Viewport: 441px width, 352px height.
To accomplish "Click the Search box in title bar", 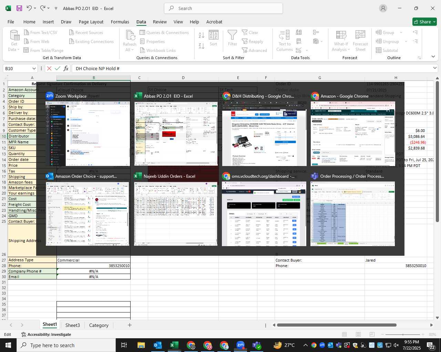I will (223, 8).
